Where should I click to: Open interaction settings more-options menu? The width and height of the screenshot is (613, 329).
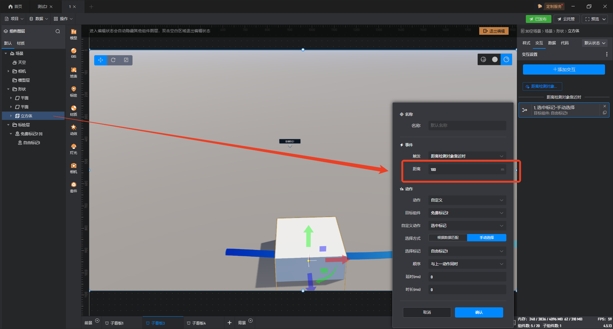(x=607, y=55)
